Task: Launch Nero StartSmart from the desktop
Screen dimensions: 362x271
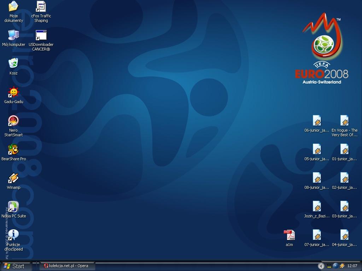Action: 13,121
